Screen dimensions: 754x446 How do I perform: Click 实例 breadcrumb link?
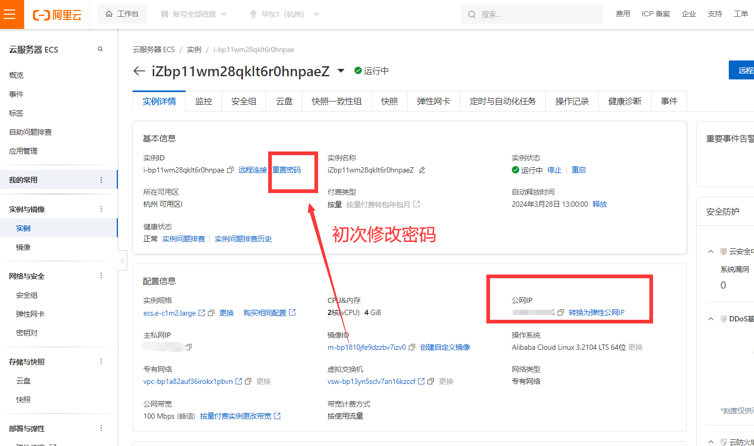point(194,49)
